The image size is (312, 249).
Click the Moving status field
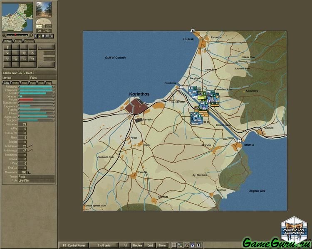[x=15, y=78]
